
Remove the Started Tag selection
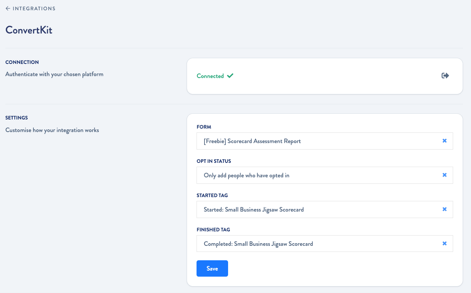[x=444, y=209]
